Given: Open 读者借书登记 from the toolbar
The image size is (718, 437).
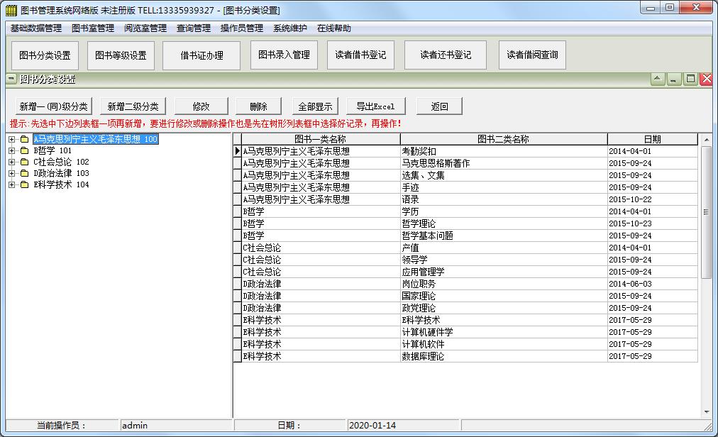Looking at the screenshot, I should pyautogui.click(x=360, y=55).
